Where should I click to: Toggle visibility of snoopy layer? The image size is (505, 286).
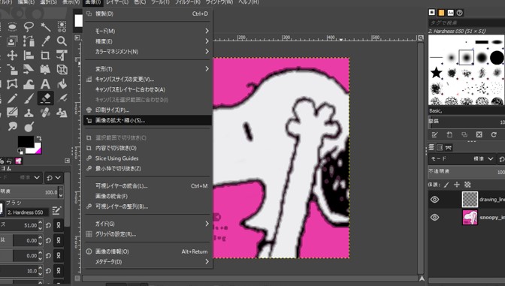[x=434, y=218]
